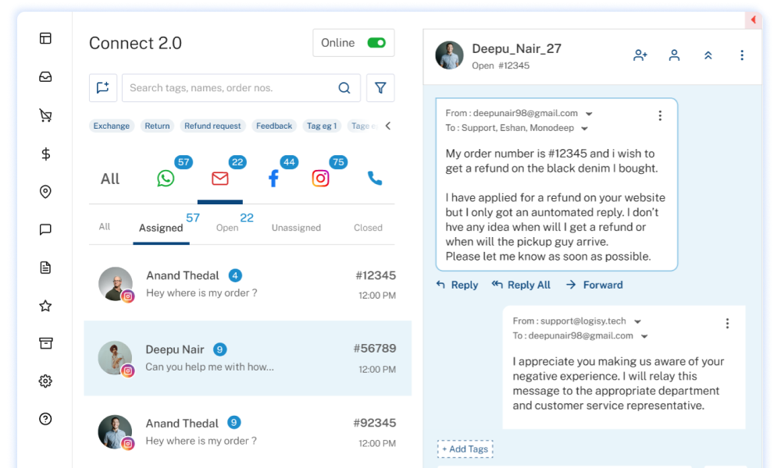Expand the From support@logisy.tech dropdown
The width and height of the screenshot is (781, 468).
coord(637,321)
